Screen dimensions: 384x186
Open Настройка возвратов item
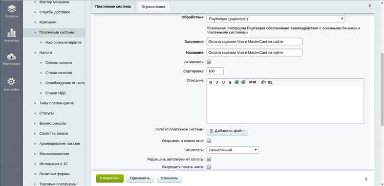pos(63,42)
